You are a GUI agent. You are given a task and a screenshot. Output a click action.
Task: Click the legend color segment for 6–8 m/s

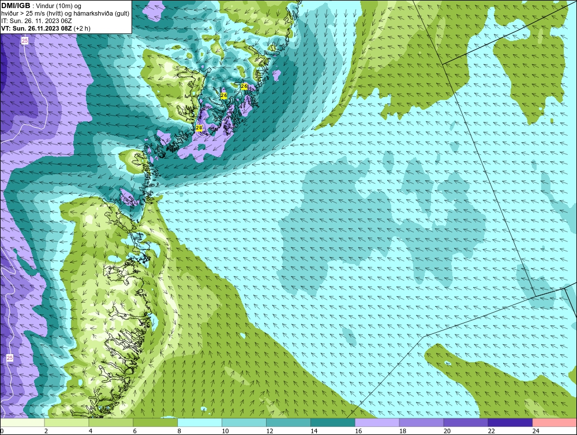(x=155, y=422)
